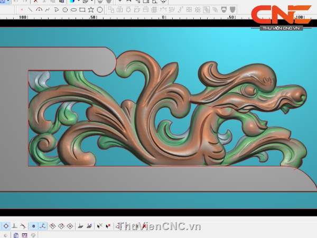Click the first diamond view icon in bottom toolbar
Viewport: 317px width, 238px height.
click(x=52, y=226)
